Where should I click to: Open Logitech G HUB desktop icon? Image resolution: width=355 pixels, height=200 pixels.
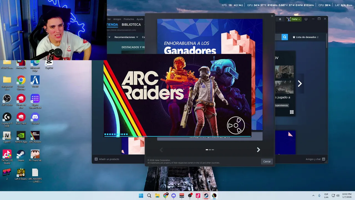7,120
